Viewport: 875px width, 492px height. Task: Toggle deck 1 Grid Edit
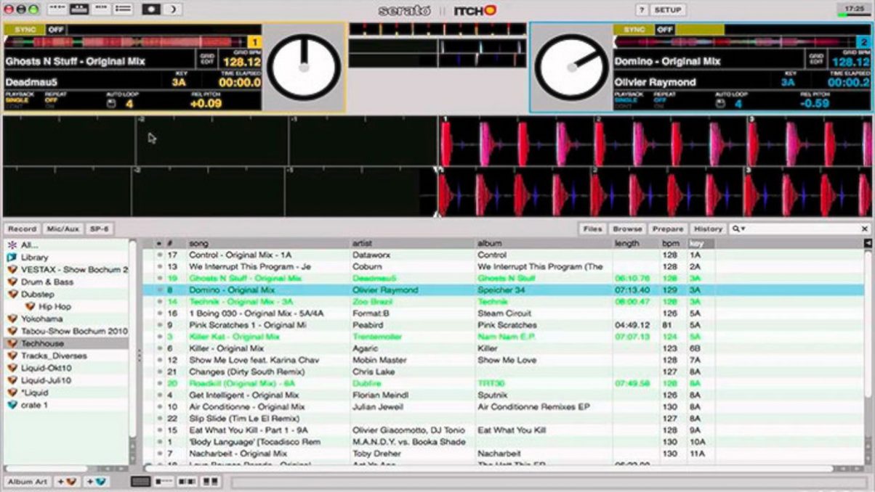pyautogui.click(x=206, y=60)
